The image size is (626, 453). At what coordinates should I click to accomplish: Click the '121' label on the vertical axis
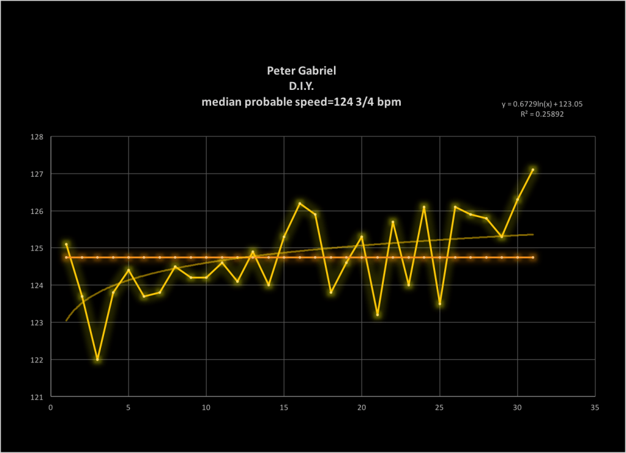(38, 397)
